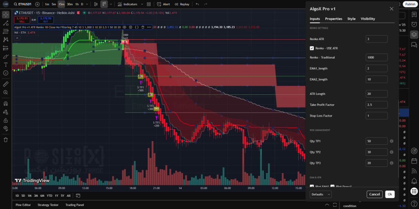Expand the chart style dropdown arrow
Screen dimensions: 419x209
[111, 4]
